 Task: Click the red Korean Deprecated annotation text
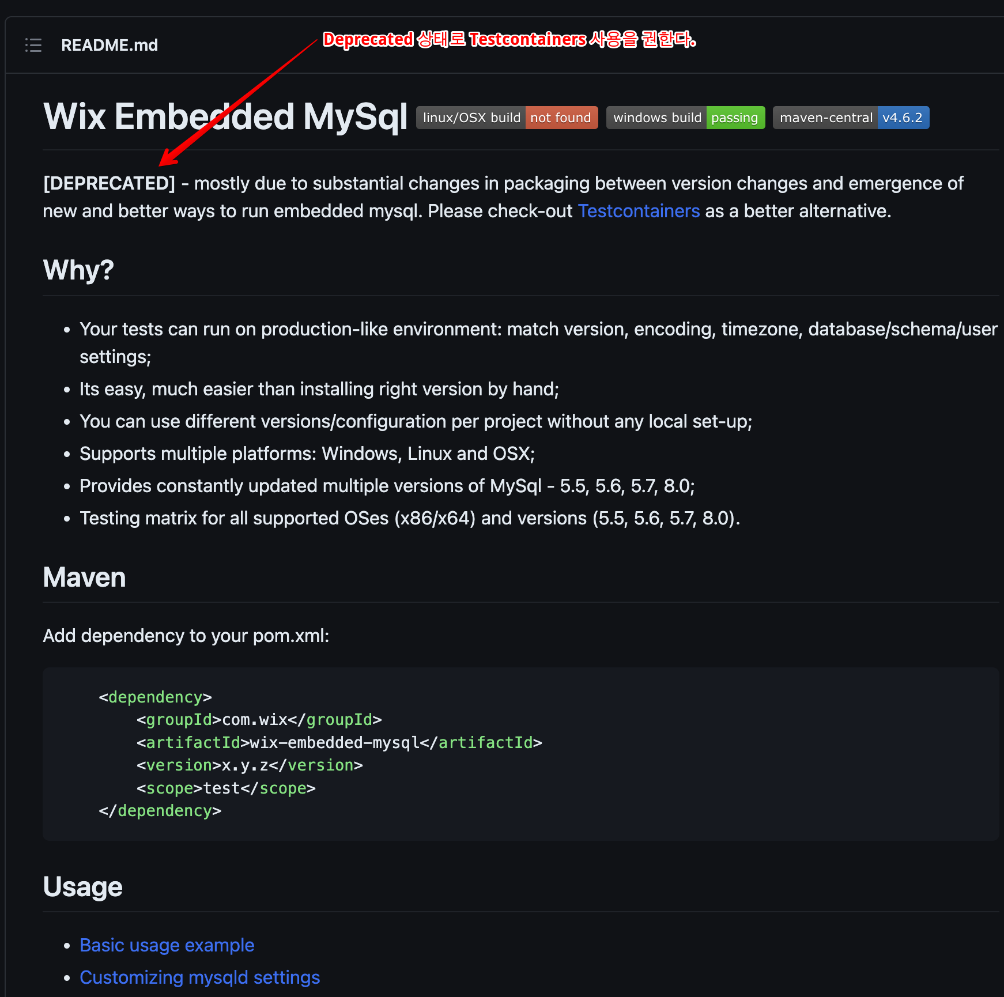point(509,39)
